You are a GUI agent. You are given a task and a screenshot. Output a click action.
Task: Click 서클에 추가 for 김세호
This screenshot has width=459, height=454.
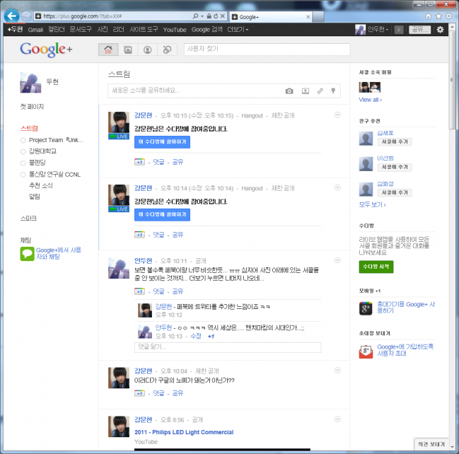tap(395, 142)
